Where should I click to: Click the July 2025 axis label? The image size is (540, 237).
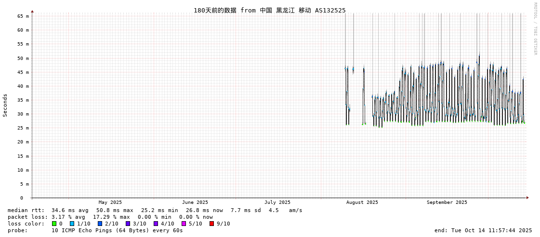pos(277,202)
